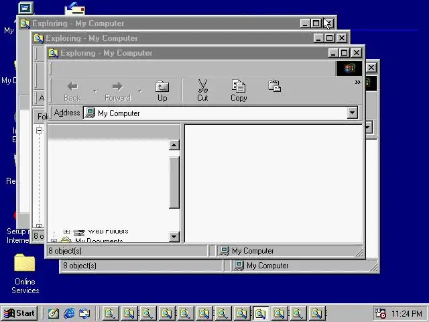
Task: Collapse the tree node with the minus box
Action: coord(39,130)
